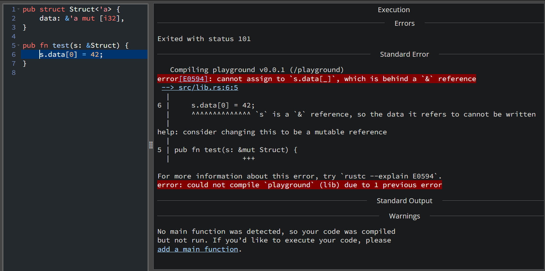545x271 pixels.
Task: Click the Errors section heading
Action: pos(404,23)
